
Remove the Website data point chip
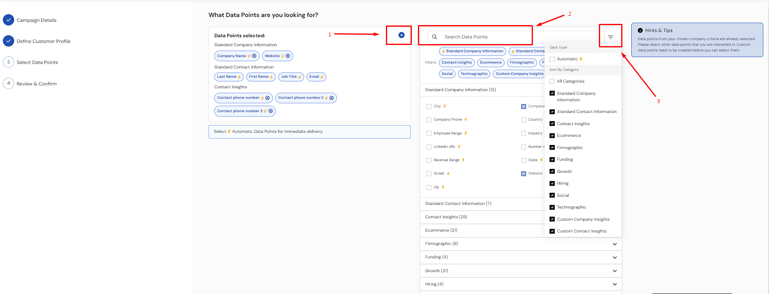288,56
